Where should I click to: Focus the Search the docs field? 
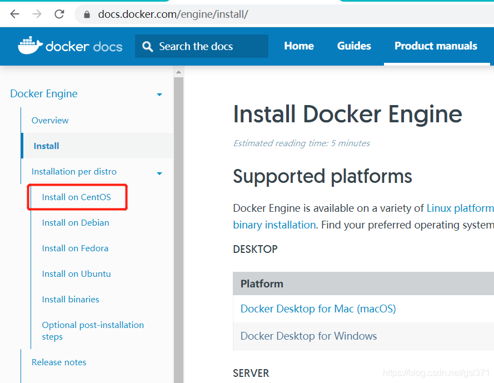click(202, 46)
